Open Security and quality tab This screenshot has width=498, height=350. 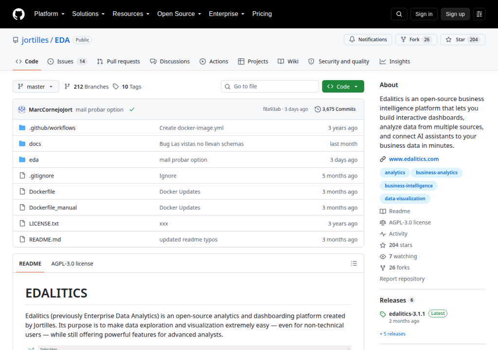click(x=339, y=61)
